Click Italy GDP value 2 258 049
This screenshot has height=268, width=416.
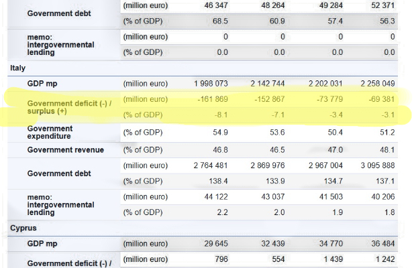pos(378,84)
